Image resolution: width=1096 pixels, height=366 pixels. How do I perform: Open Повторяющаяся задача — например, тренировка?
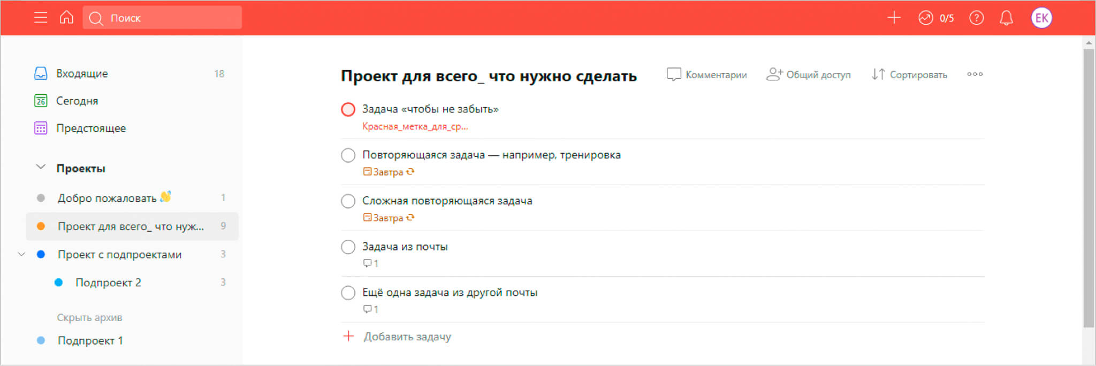click(491, 155)
